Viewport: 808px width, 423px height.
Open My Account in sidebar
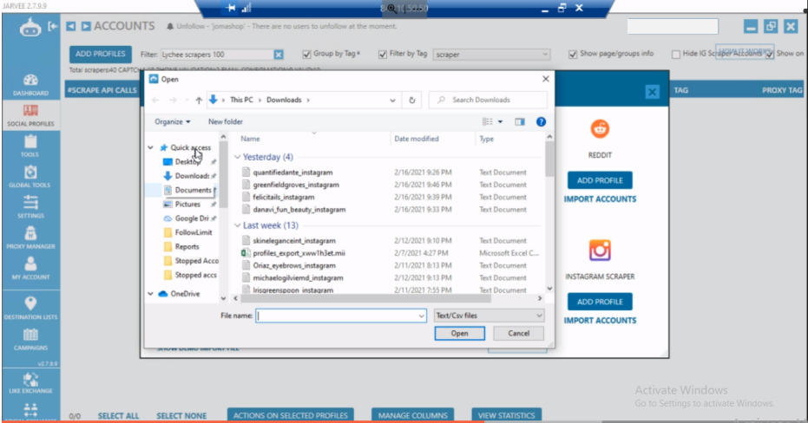(x=30, y=268)
